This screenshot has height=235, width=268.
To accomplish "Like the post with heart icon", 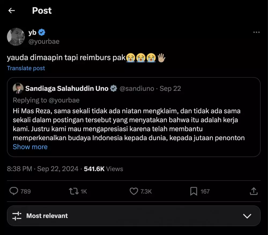I will pos(134,191).
